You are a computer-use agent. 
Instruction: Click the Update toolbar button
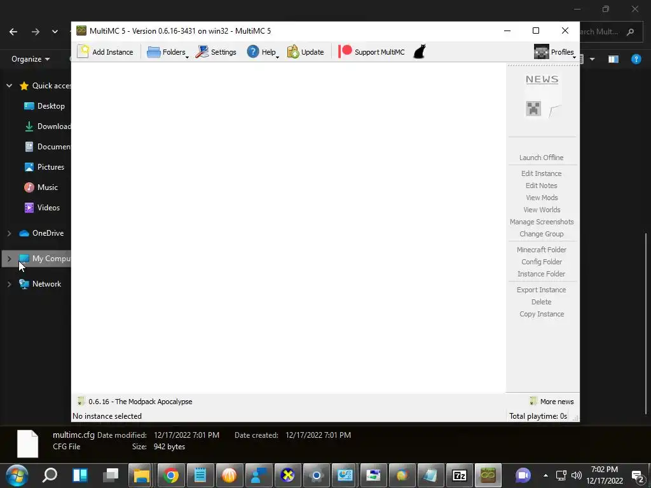pyautogui.click(x=305, y=52)
